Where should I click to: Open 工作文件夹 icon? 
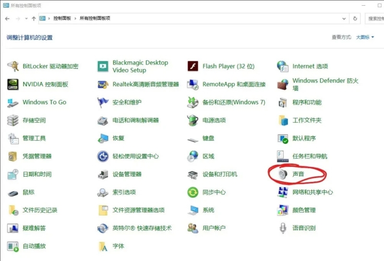tap(283, 120)
